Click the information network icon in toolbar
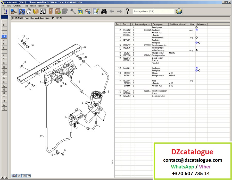Viewport: 232px width, 180px height. (13, 11)
